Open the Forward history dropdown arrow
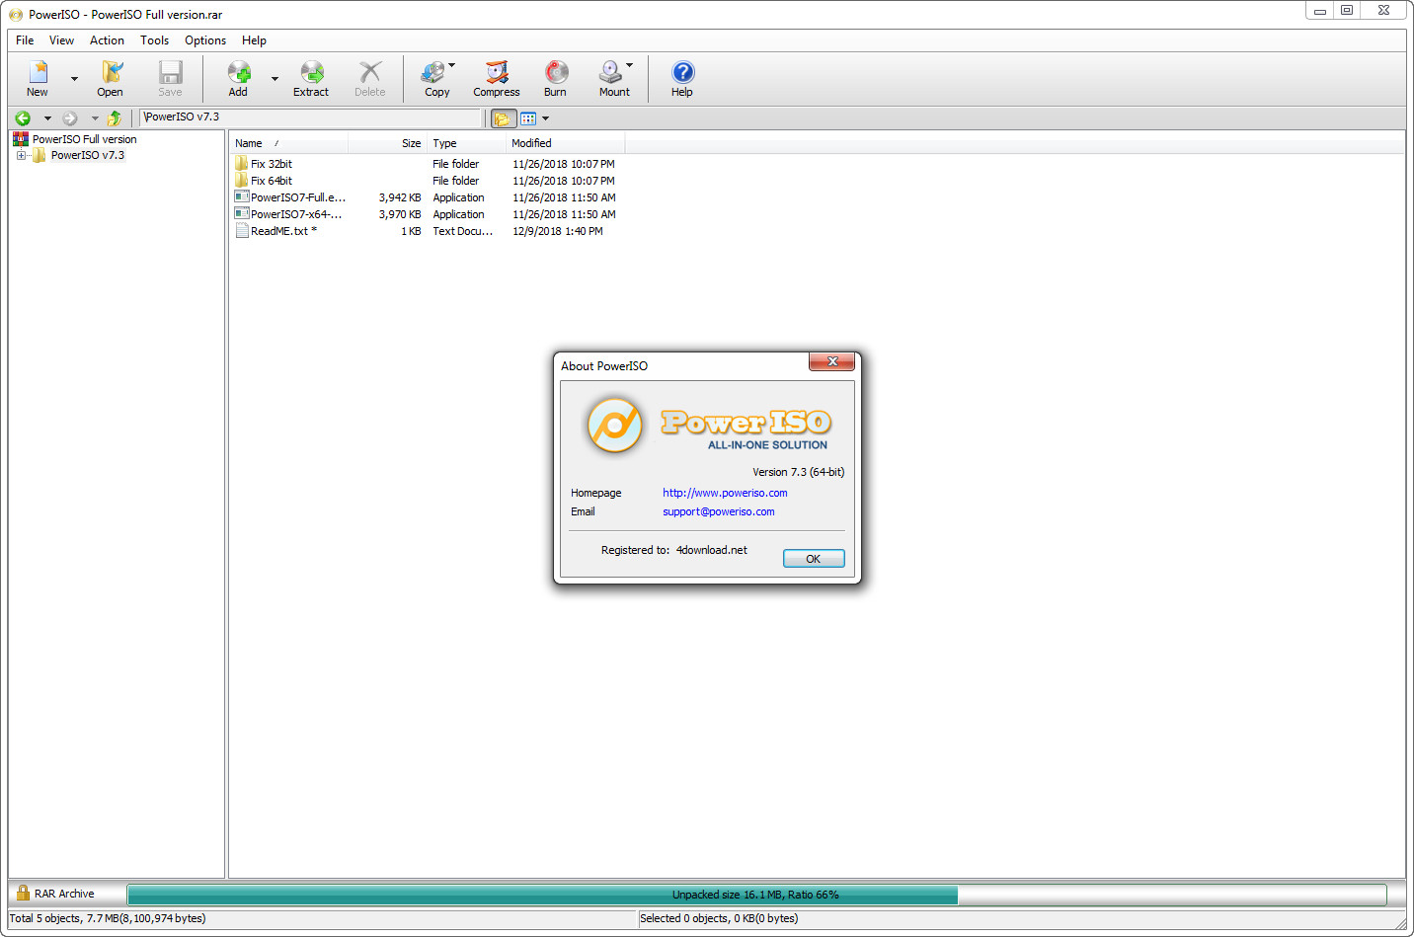This screenshot has width=1414, height=937. [95, 118]
